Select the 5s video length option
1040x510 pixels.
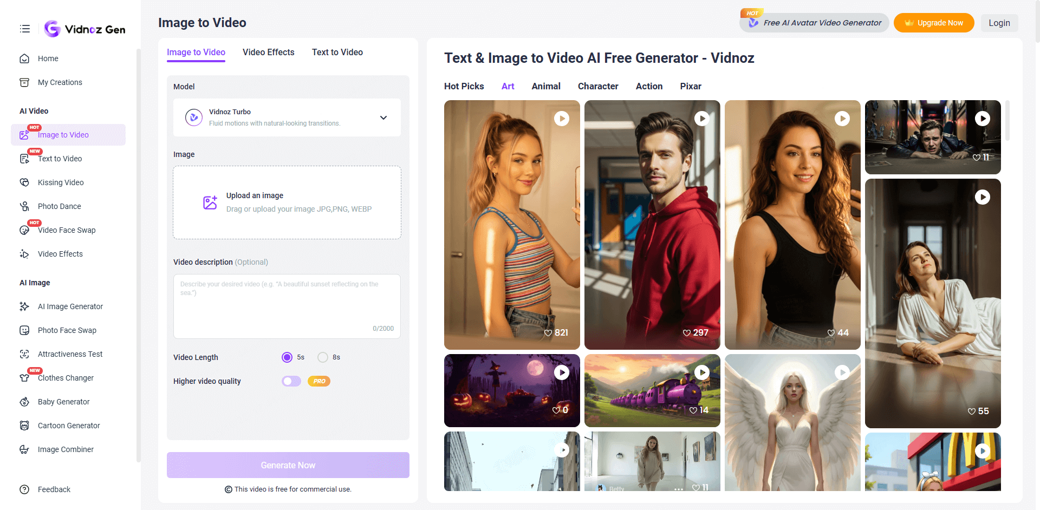(287, 357)
